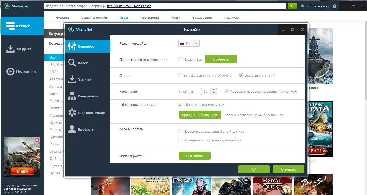The width and height of the screenshot is (367, 195).
Task: Select Гонки category in game list
Action: pos(54,93)
